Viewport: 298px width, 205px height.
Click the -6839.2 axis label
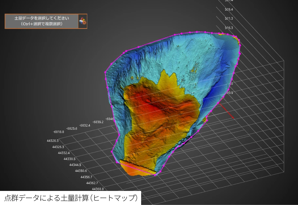98,122
